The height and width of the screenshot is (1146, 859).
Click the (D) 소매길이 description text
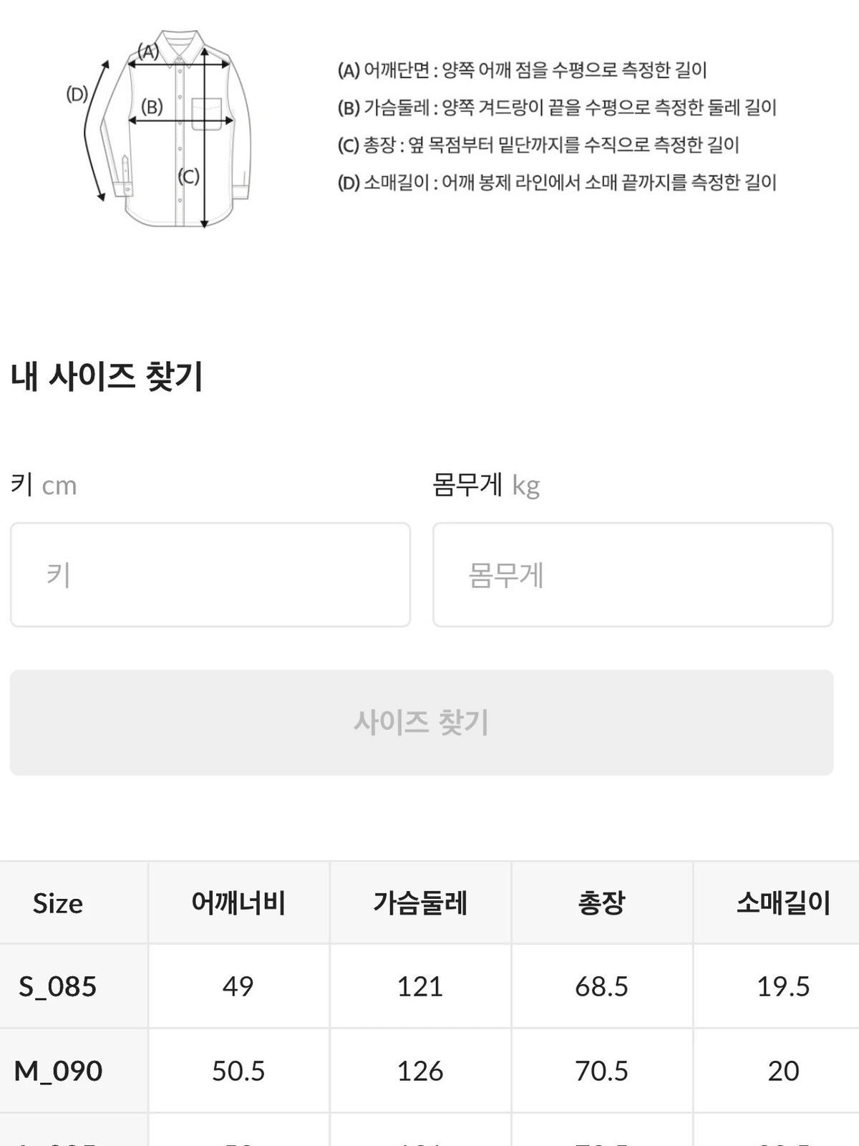click(x=557, y=182)
